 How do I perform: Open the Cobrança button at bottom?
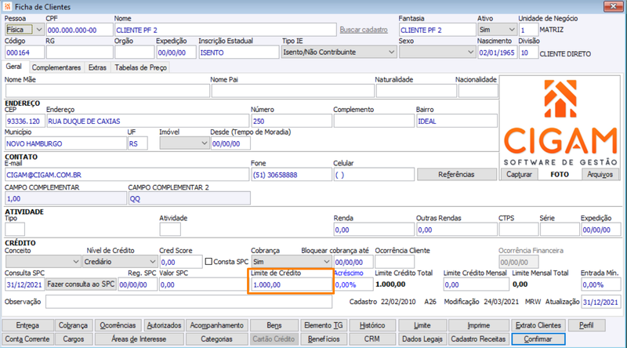pos(73,325)
